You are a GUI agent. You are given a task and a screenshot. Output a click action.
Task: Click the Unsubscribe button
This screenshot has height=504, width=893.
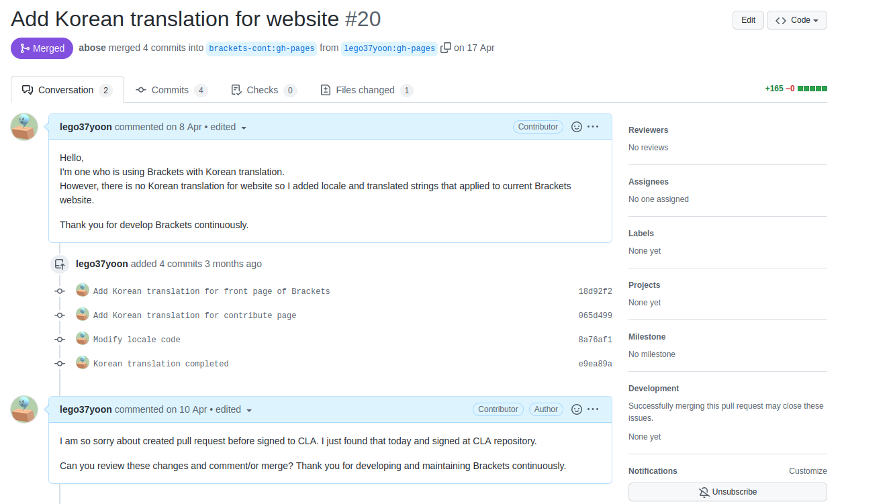tap(727, 492)
